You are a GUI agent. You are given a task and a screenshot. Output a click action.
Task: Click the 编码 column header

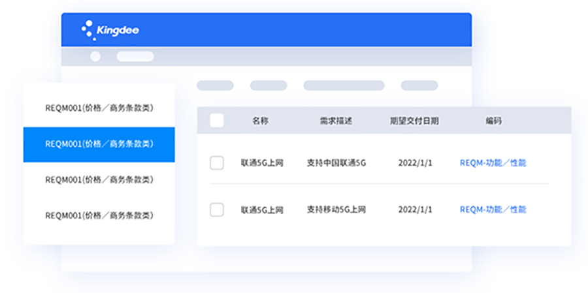(x=493, y=121)
